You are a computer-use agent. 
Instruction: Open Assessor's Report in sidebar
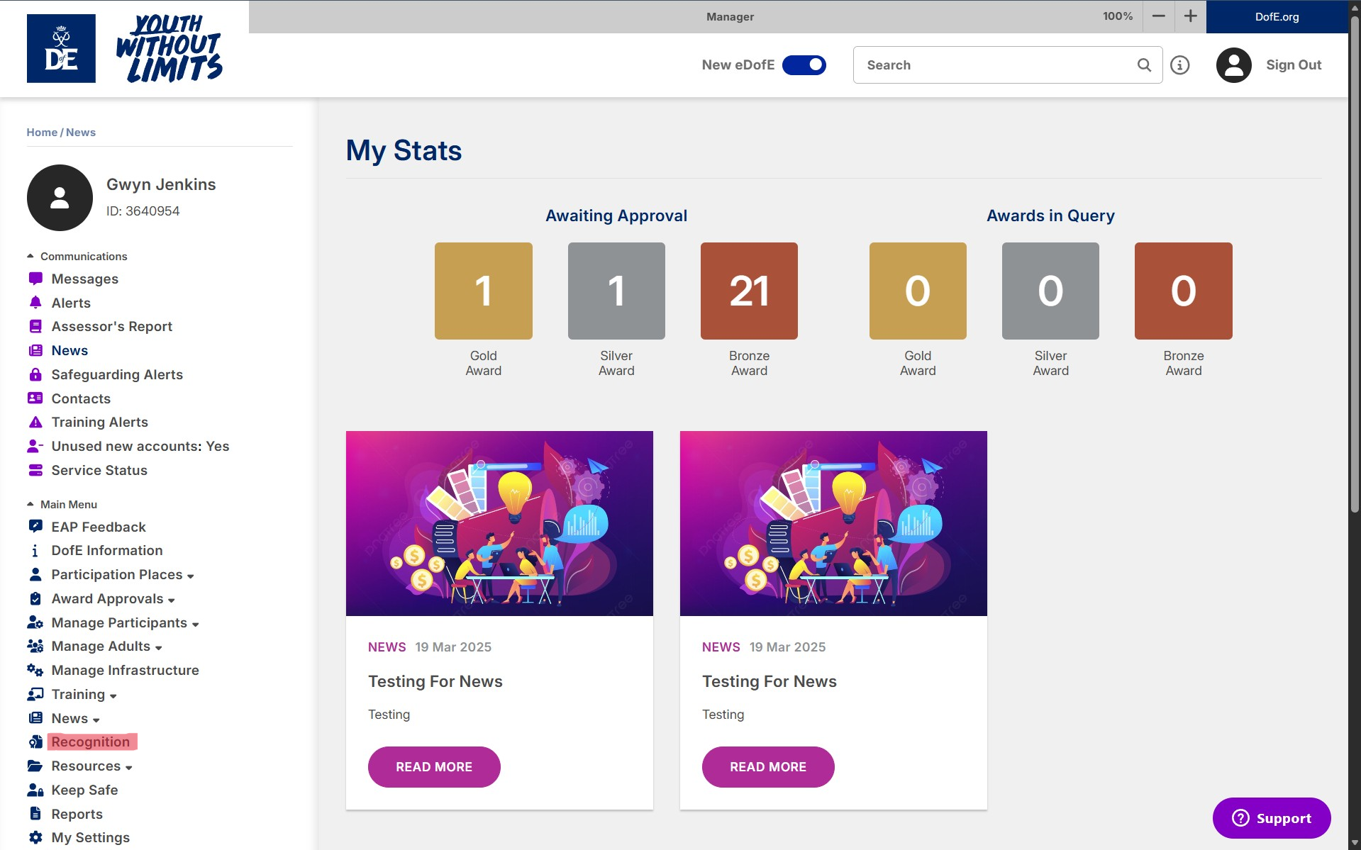pos(111,327)
